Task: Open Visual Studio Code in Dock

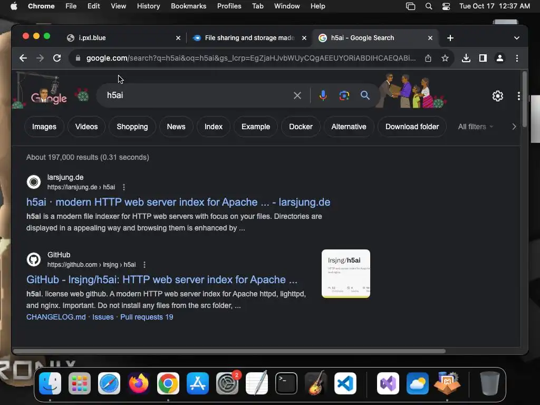Action: click(x=345, y=383)
